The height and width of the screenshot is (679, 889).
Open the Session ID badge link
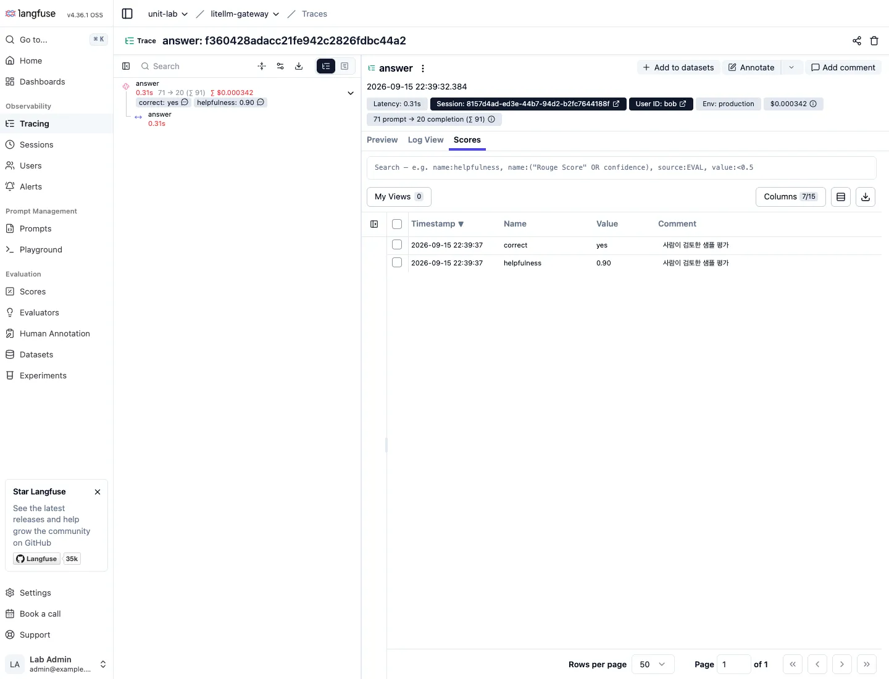tap(528, 104)
